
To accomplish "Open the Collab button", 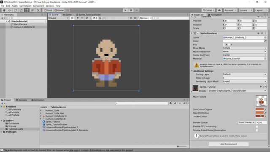I will click(208, 10).
